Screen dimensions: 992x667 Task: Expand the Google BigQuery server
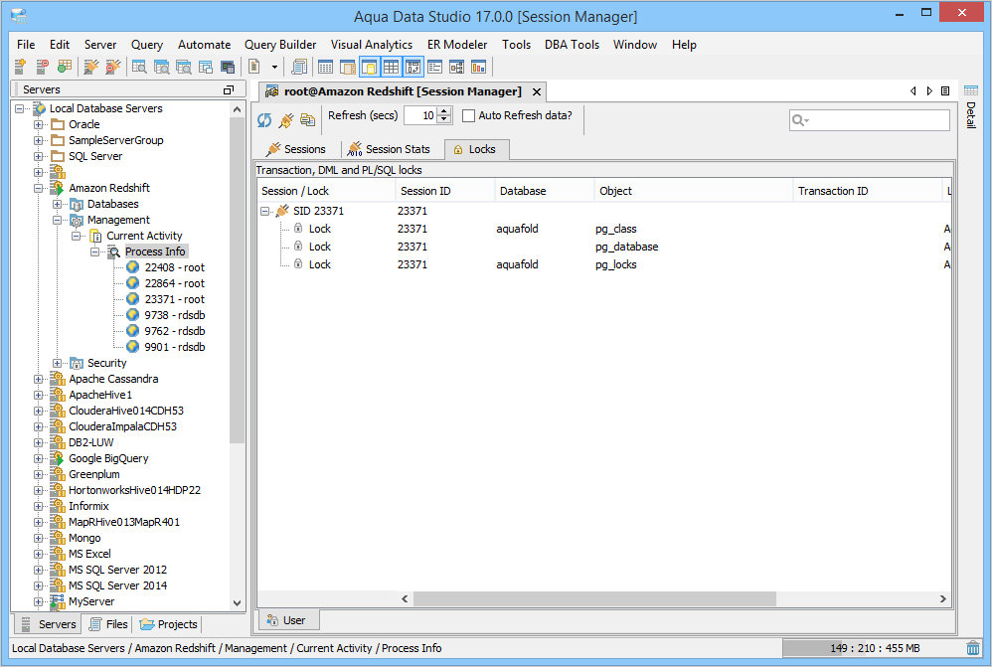tap(39, 459)
